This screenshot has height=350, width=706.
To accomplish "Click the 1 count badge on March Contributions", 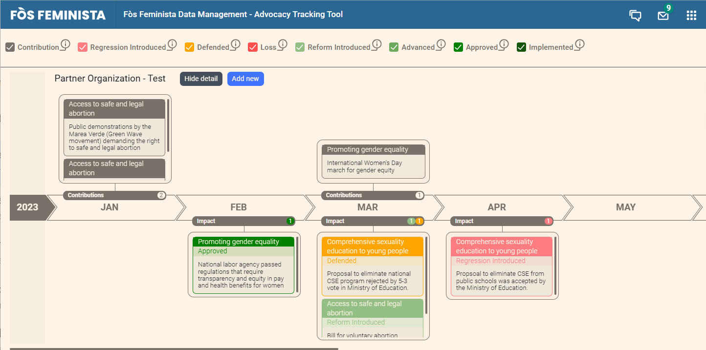I will pos(419,195).
